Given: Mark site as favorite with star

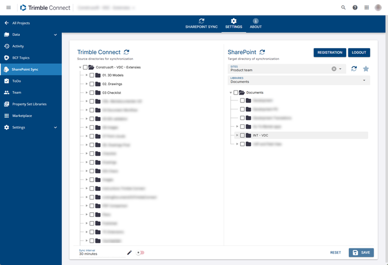Looking at the screenshot, I should [x=366, y=69].
